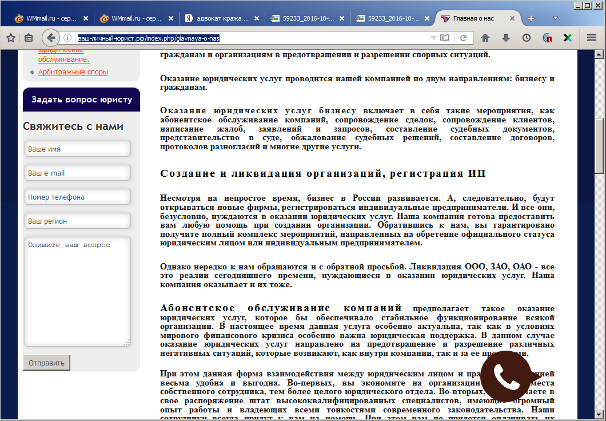Close the 'адвокат кража' tab
Image resolution: width=606 pixels, height=421 pixels.
pyautogui.click(x=257, y=18)
